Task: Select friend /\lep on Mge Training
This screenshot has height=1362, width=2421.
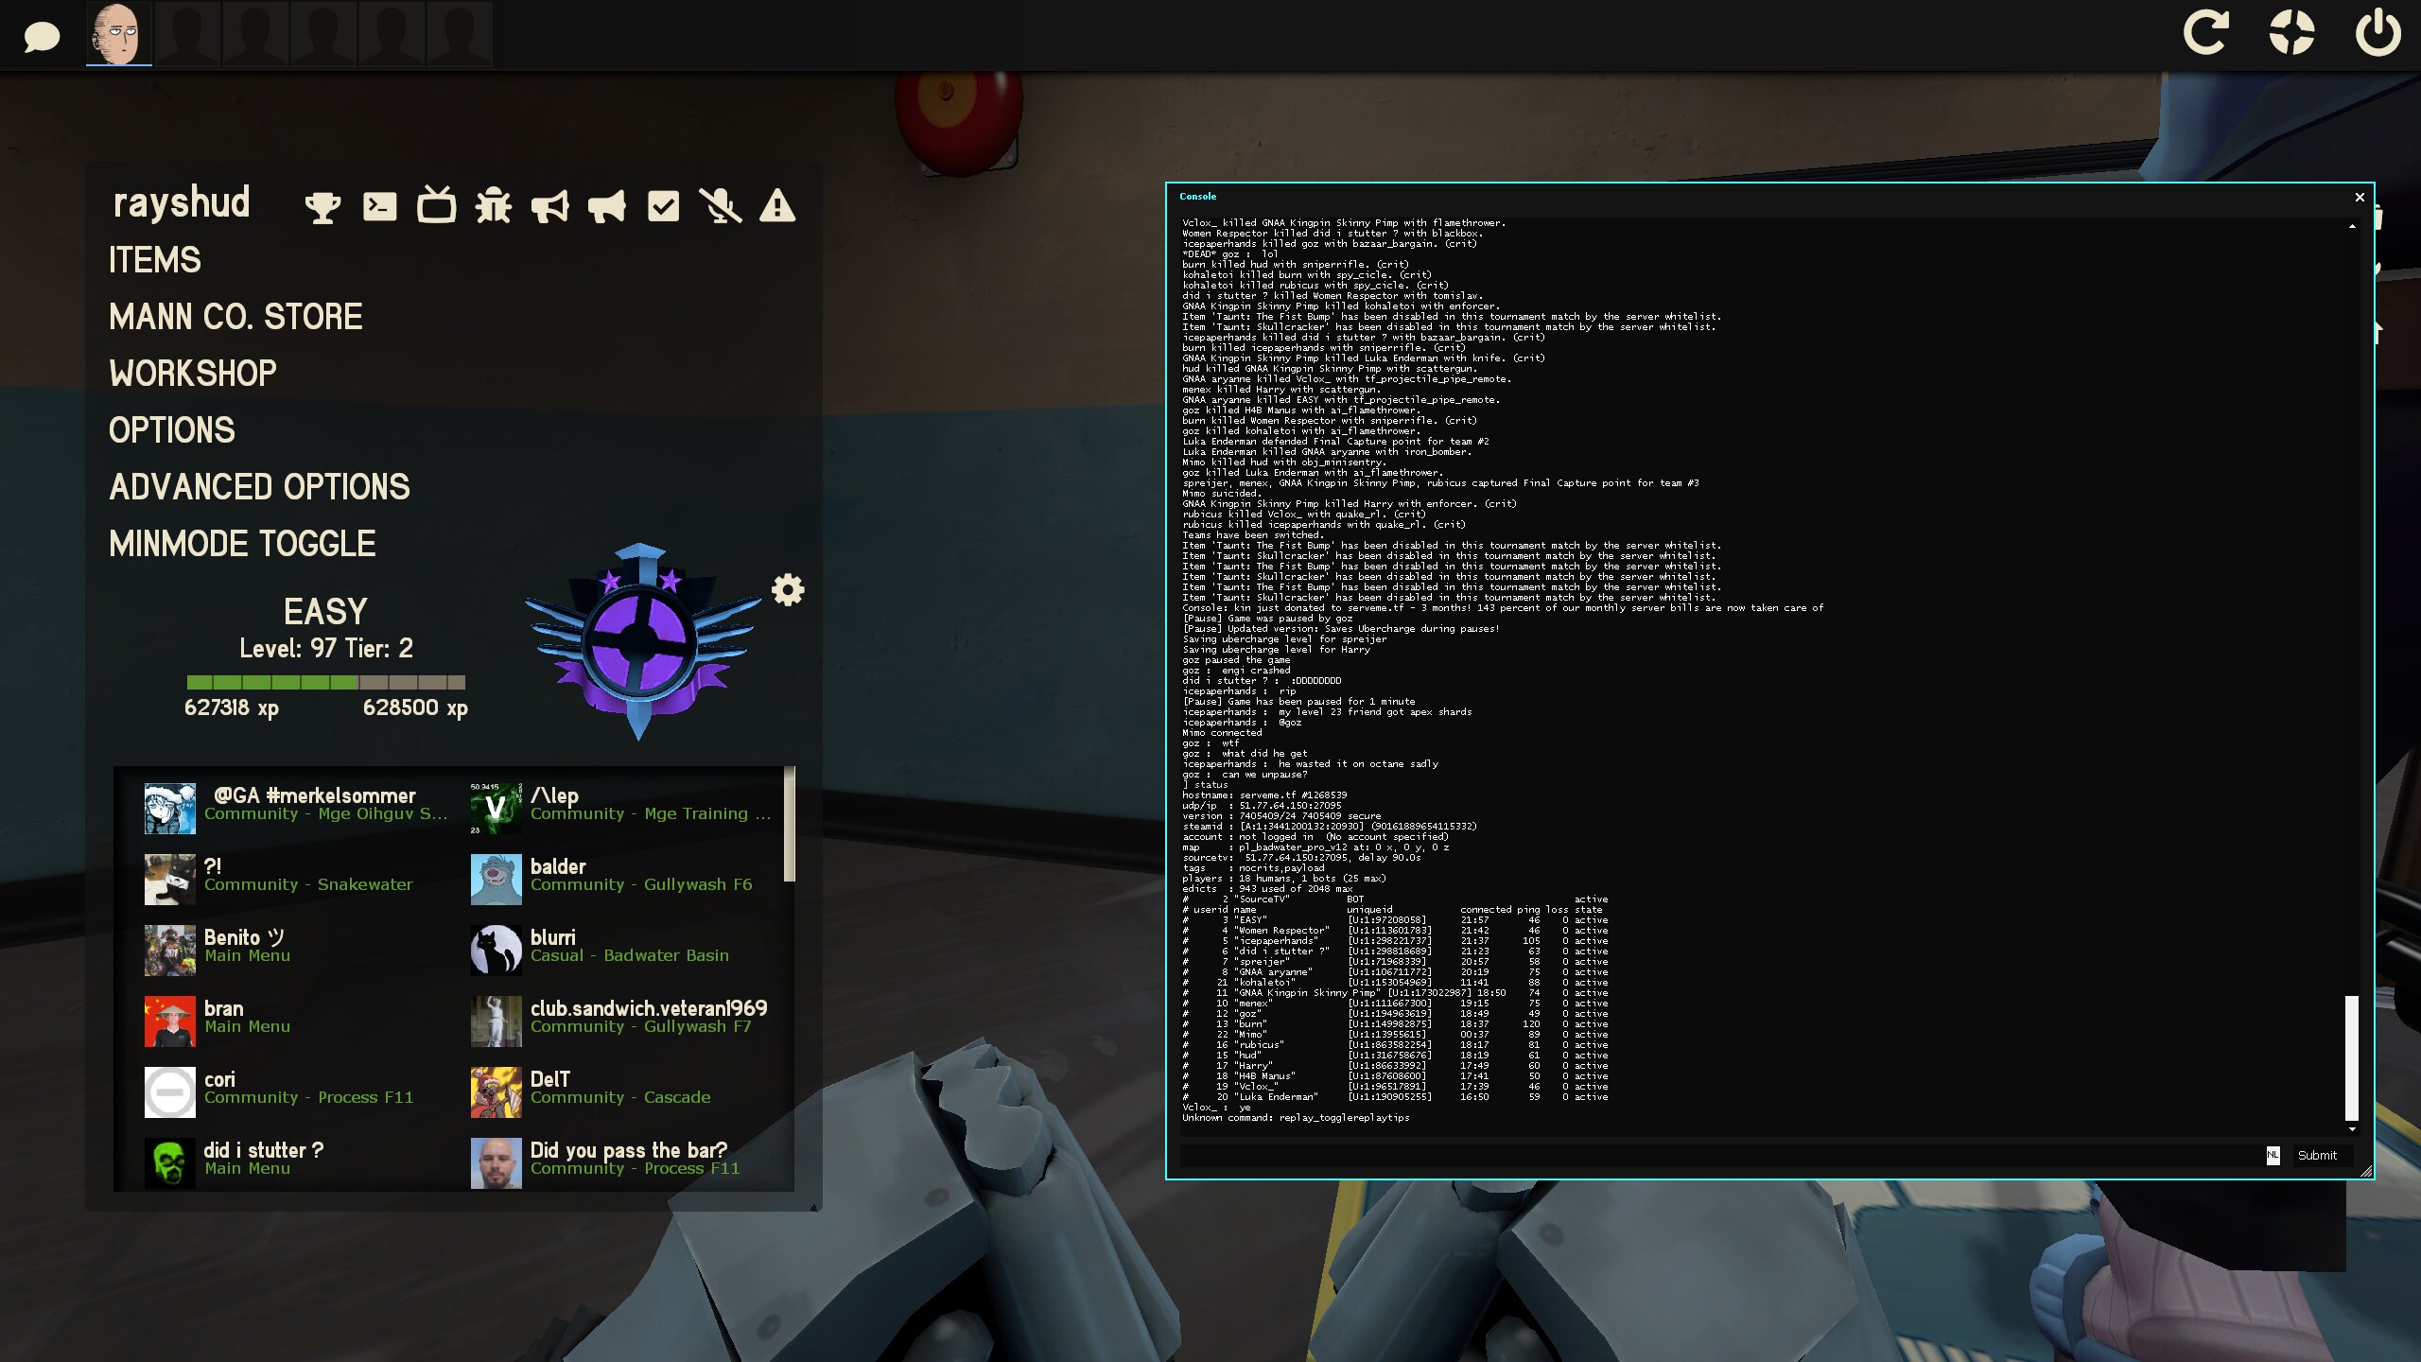Action: click(x=624, y=807)
